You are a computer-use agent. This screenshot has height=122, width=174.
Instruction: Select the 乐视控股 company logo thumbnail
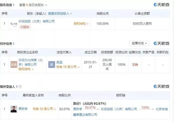pos(14,24)
